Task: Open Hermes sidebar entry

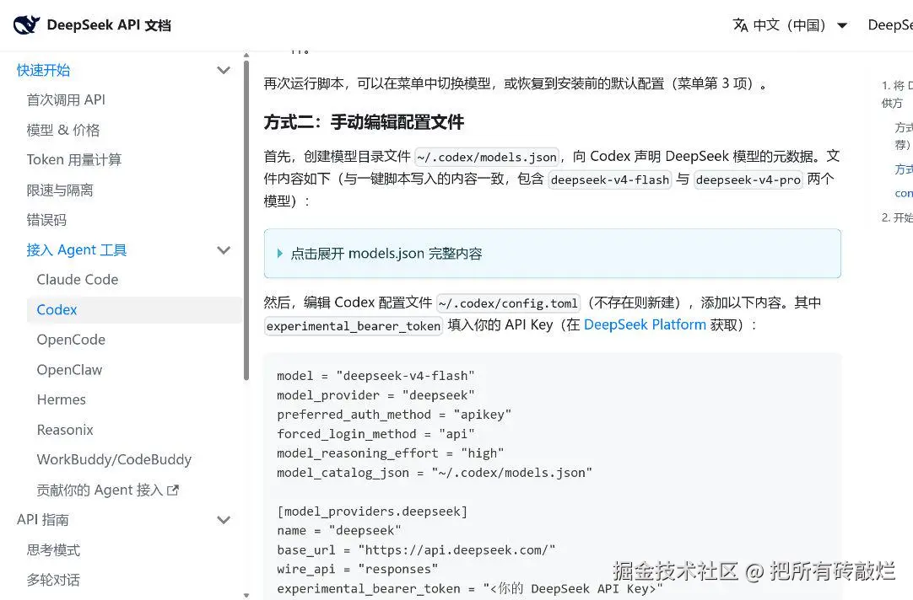Action: click(x=61, y=399)
